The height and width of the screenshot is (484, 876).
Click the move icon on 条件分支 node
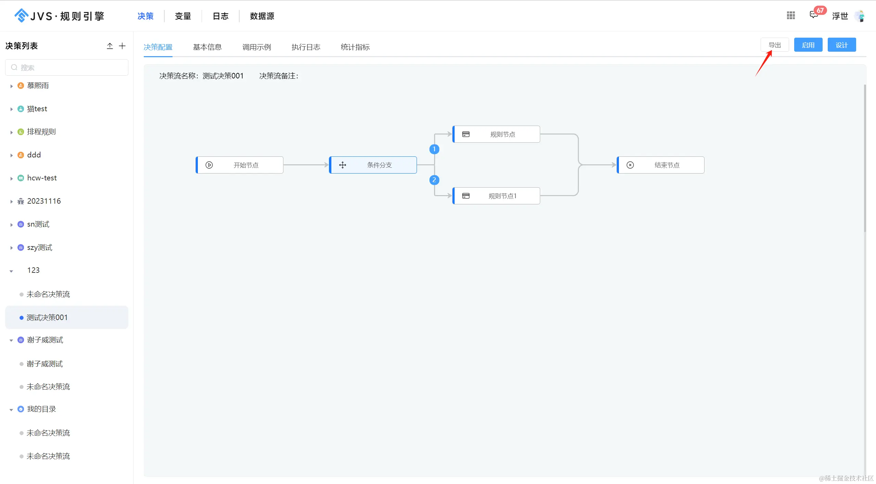tap(343, 165)
